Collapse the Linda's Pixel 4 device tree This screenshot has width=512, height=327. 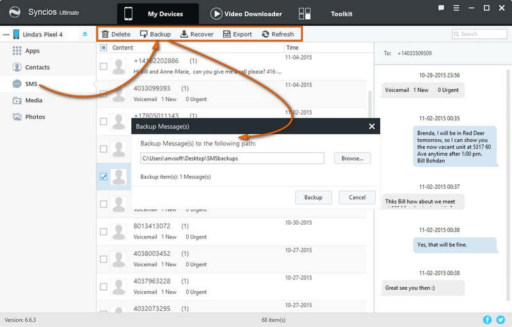6,35
